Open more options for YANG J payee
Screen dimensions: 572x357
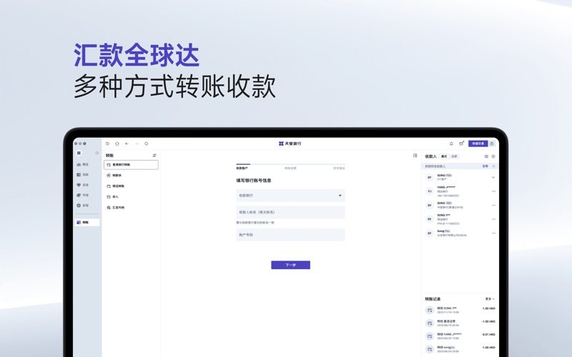pyautogui.click(x=493, y=191)
